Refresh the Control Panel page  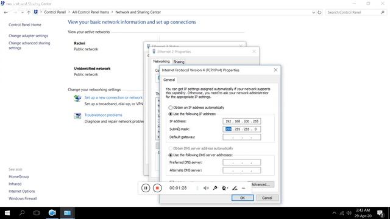pyautogui.click(x=319, y=12)
